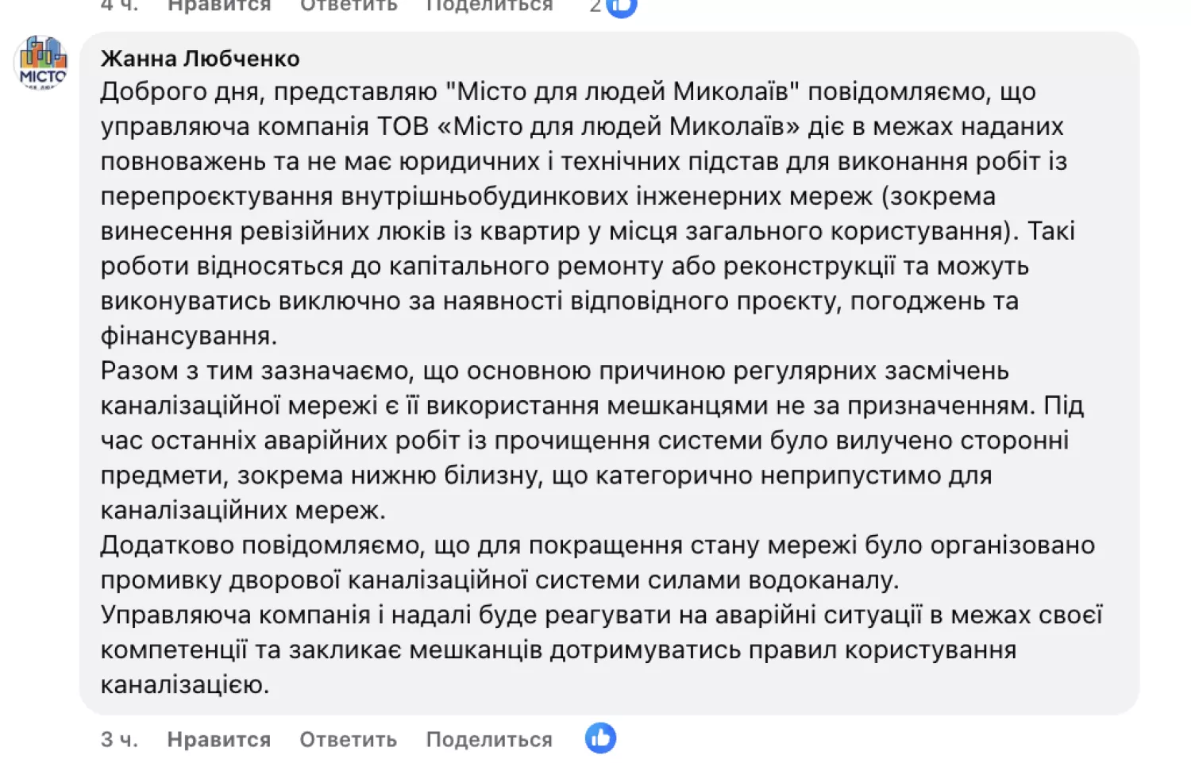Click the blue thumbs-up reaction icon below the comment
Image resolution: width=1191 pixels, height=763 pixels.
tap(600, 738)
